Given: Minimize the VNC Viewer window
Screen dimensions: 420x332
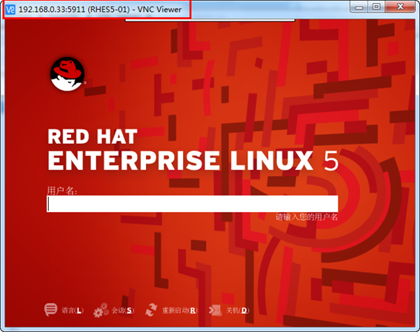Looking at the screenshot, I should coord(359,7).
